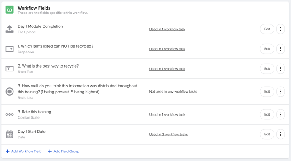Click the plus icon beside Add Workflow Field
291x161 pixels.
coord(7,151)
